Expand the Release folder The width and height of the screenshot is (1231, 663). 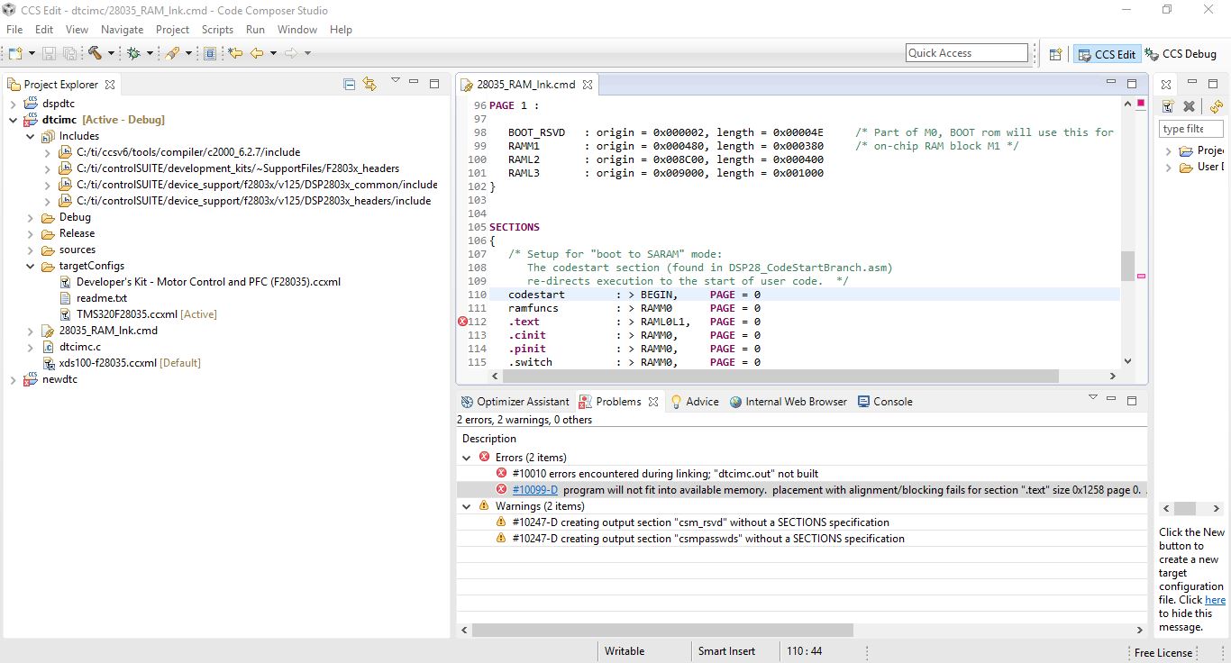31,233
